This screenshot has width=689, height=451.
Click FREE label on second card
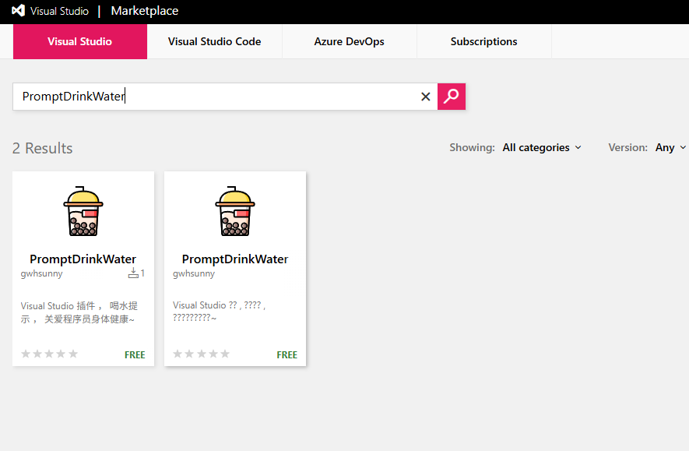pos(287,354)
